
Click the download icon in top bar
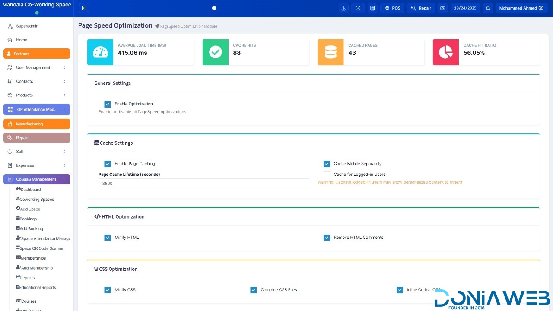(x=343, y=8)
